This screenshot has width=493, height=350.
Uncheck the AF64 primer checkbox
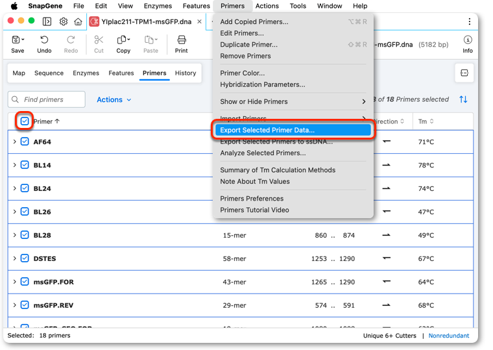click(25, 142)
